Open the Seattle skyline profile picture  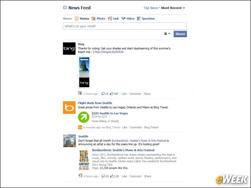(69, 141)
